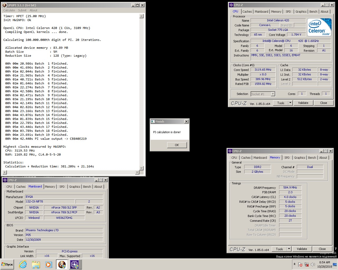Click Tools button in CPU-Z CPU window
Image resolution: width=338 pixels, height=270 pixels.
pos(281,103)
